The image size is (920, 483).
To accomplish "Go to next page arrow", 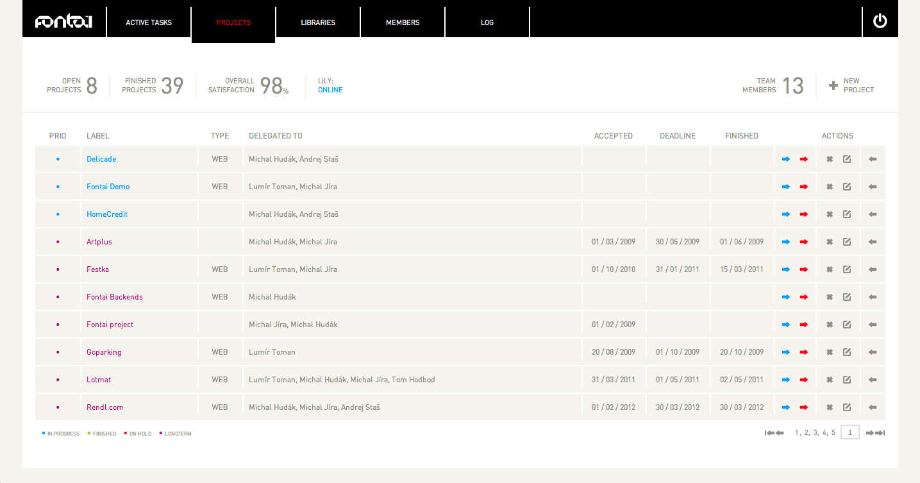I will [x=870, y=433].
